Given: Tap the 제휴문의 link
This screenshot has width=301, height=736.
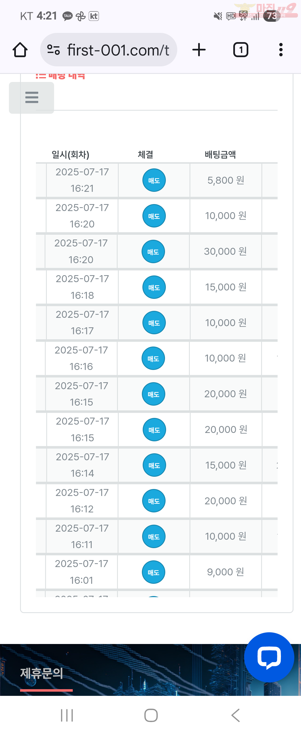Looking at the screenshot, I should [42, 673].
